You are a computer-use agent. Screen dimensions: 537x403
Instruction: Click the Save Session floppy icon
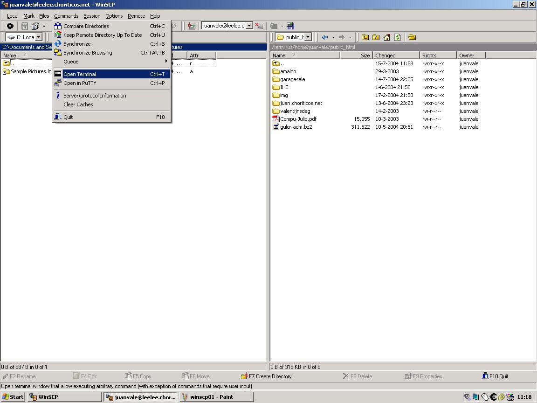click(290, 26)
